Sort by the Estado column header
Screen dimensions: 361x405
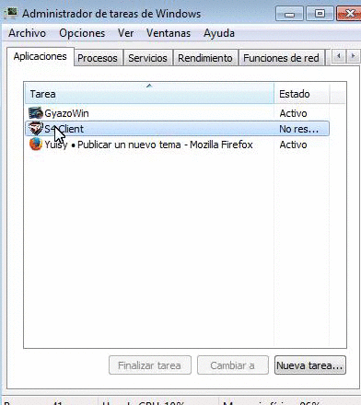coord(302,93)
